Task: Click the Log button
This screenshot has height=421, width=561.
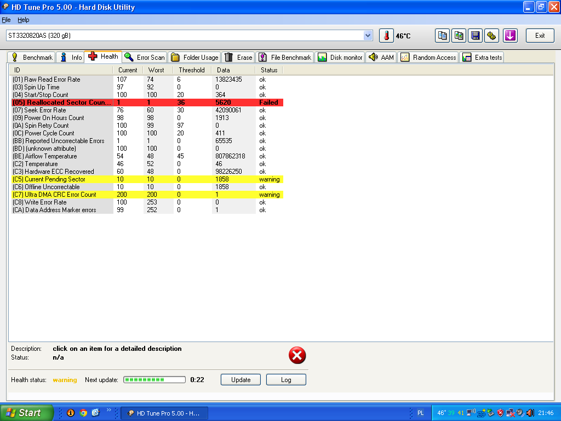Action: click(286, 379)
